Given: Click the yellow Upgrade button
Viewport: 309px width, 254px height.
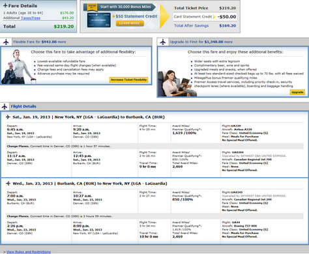Looking at the screenshot, I should 297,92.
